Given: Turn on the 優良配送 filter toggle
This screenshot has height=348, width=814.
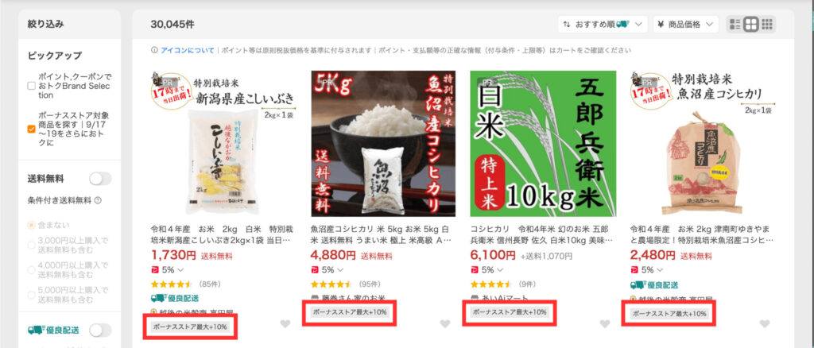Looking at the screenshot, I should click(x=100, y=331).
